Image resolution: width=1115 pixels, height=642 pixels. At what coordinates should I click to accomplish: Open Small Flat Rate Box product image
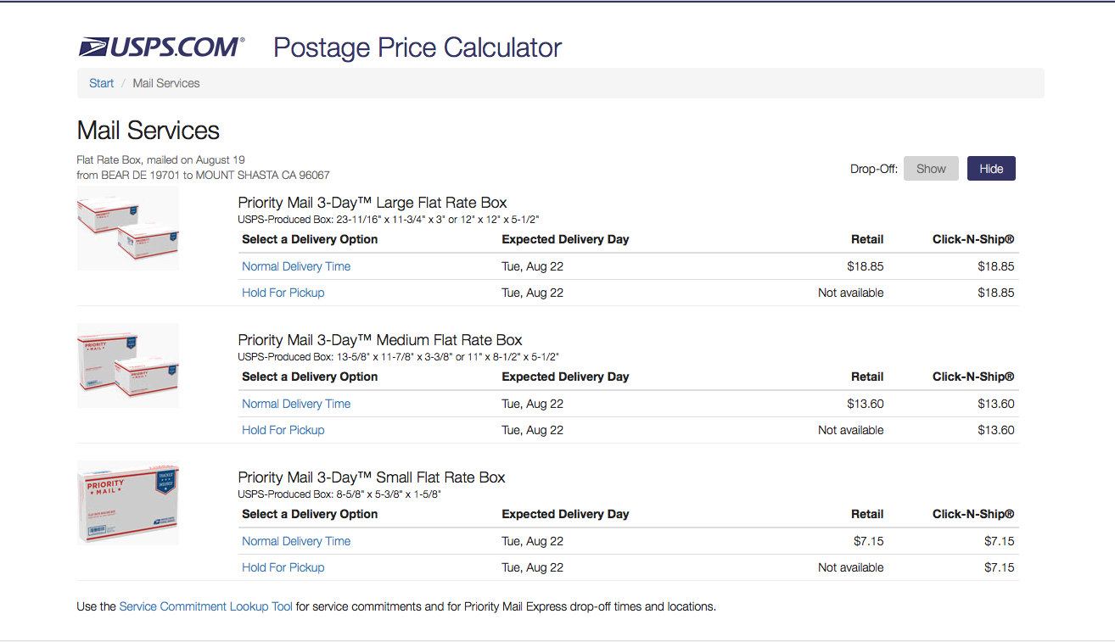click(x=128, y=502)
